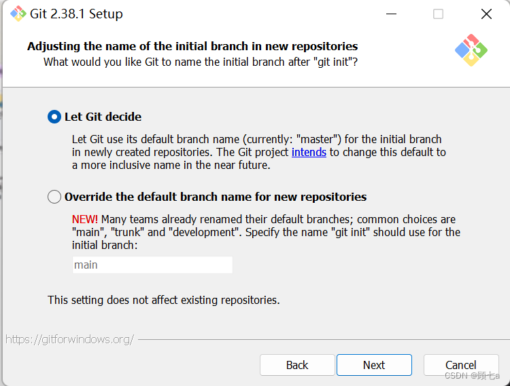The height and width of the screenshot is (386, 510).
Task: Click the Back button
Action: coord(297,365)
